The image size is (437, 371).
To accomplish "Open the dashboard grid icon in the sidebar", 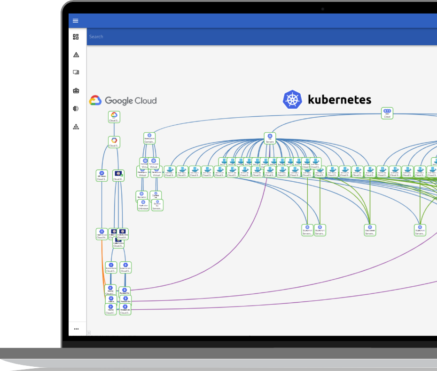I will pos(76,37).
